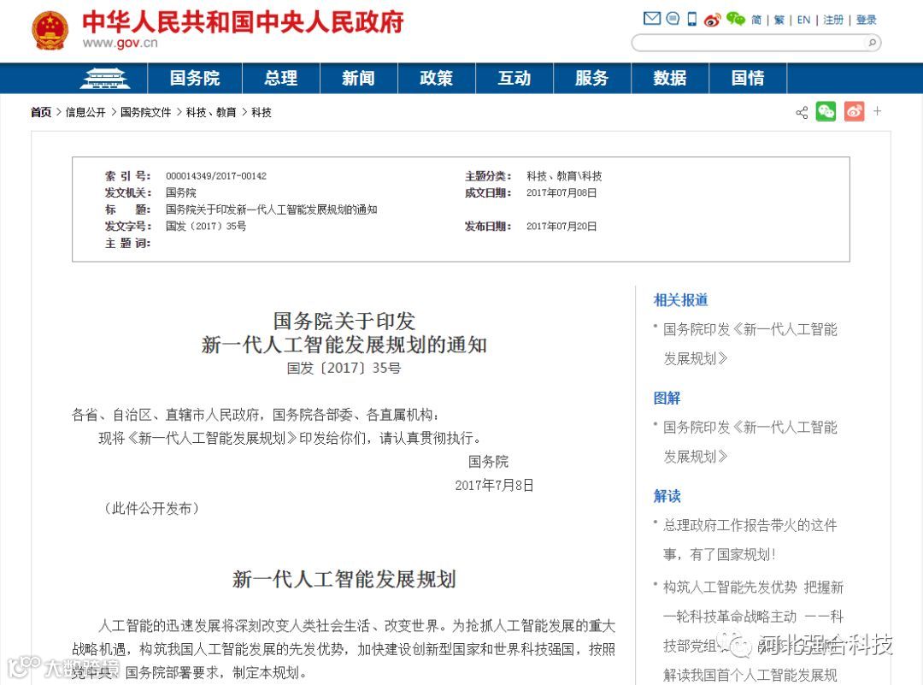Click the national emblem logo
This screenshot has width=923, height=685.
(x=50, y=31)
